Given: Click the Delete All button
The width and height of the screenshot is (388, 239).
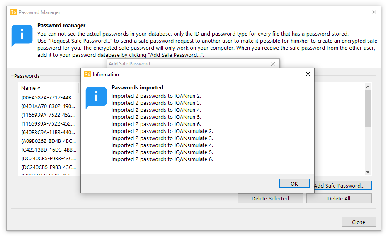Looking at the screenshot, I should pyautogui.click(x=339, y=198).
